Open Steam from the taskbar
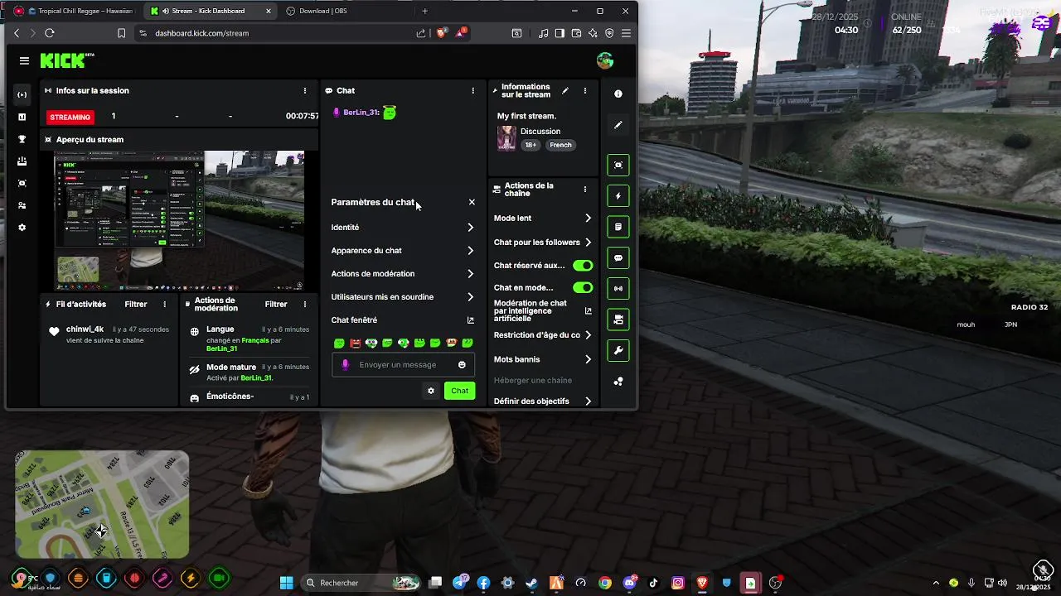 (x=532, y=583)
